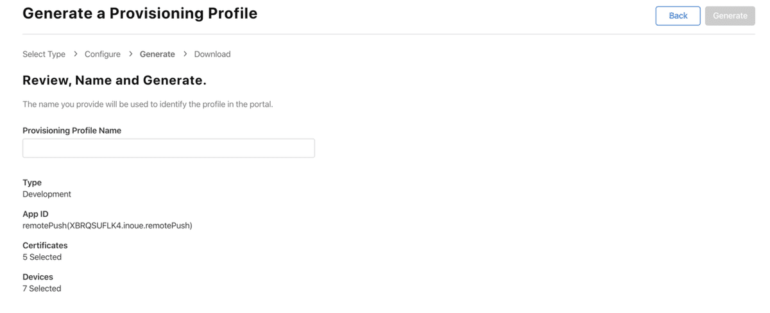The height and width of the screenshot is (313, 770).
Task: Select the Generate step in the breadcrumb
Action: pos(157,55)
